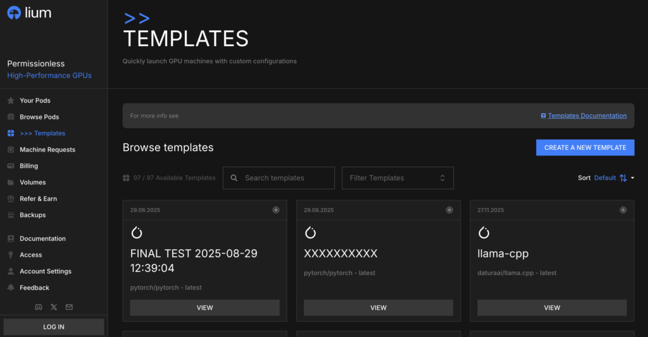
Task: Toggle the radio indicator on the XXXXXXXXXX card
Action: (x=449, y=210)
